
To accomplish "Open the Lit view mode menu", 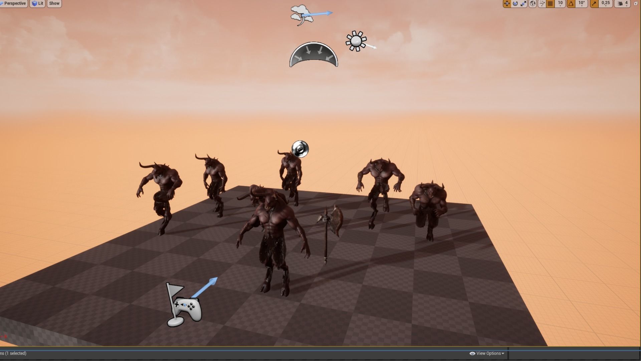I will click(x=37, y=4).
